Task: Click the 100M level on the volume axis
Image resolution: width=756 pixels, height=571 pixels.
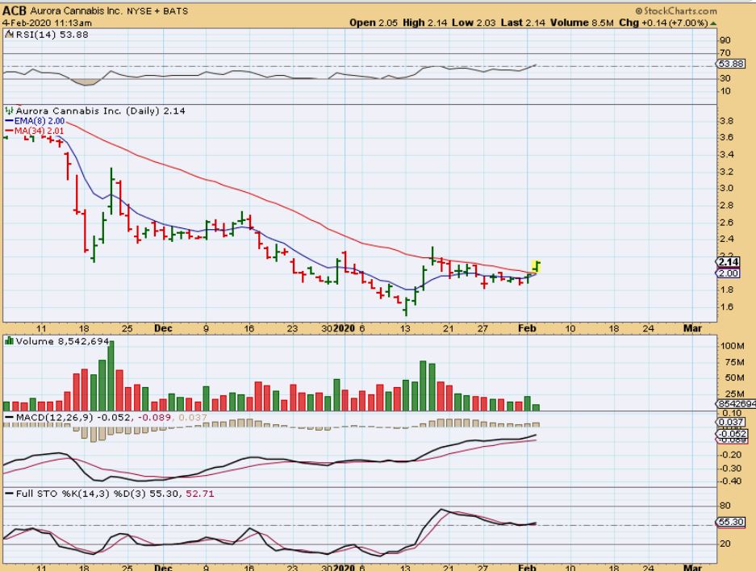Action: point(733,346)
